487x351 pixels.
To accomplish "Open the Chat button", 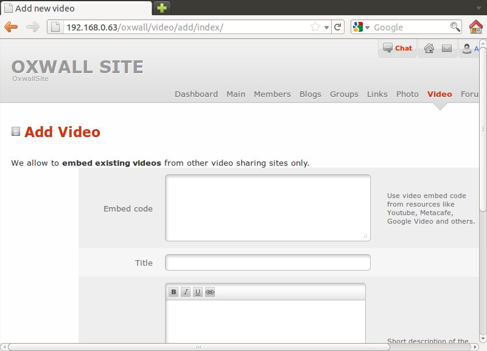I will [398, 48].
